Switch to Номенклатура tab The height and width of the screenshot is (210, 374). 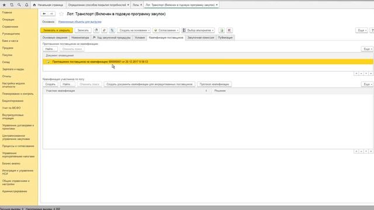pyautogui.click(x=80, y=37)
